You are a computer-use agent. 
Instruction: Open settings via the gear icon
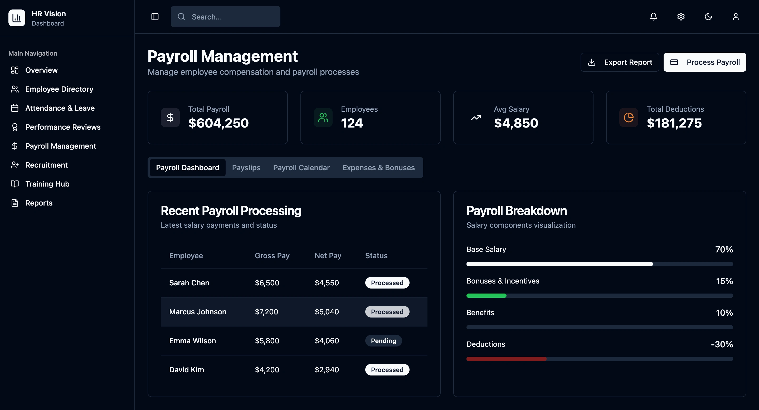(x=681, y=17)
